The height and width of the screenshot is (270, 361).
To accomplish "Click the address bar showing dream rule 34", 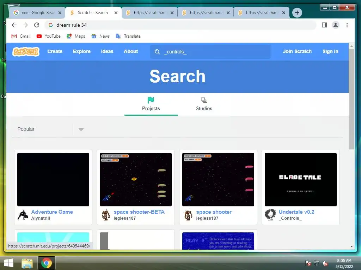I will coord(180,25).
